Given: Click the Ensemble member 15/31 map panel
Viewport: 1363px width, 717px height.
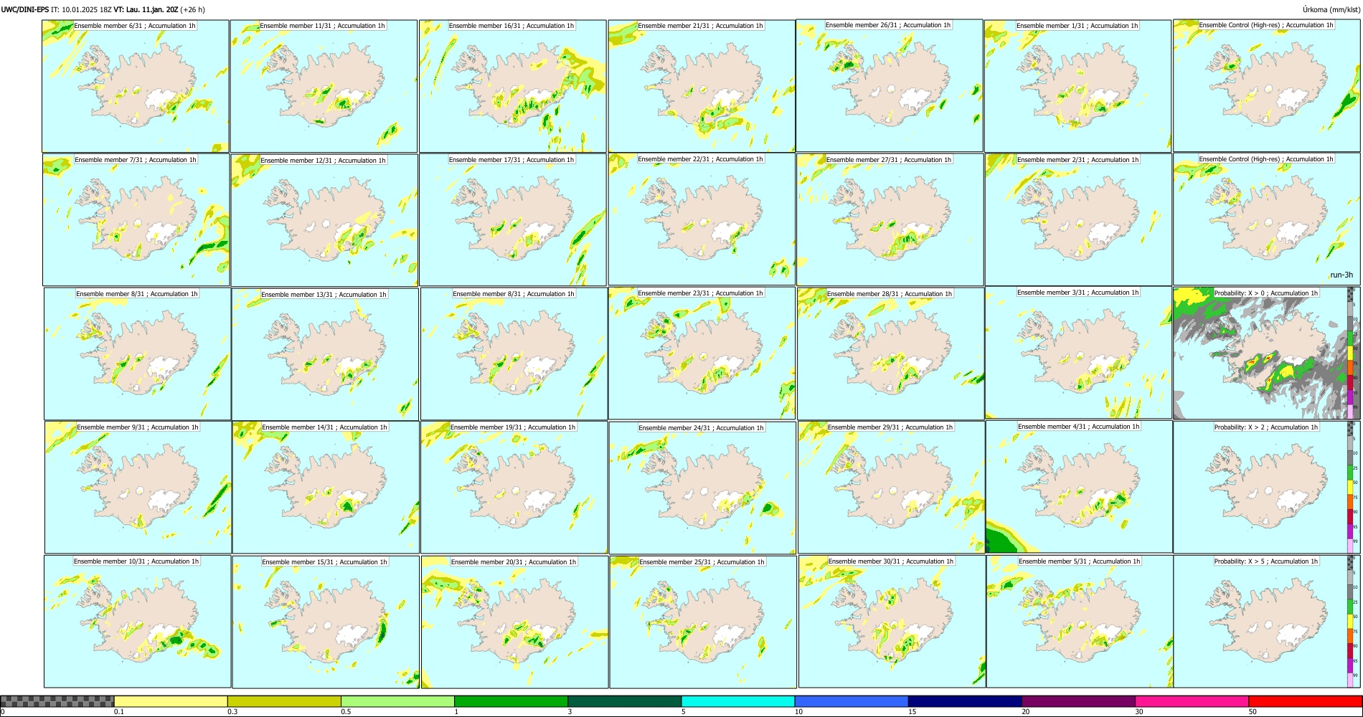Looking at the screenshot, I should point(326,622).
